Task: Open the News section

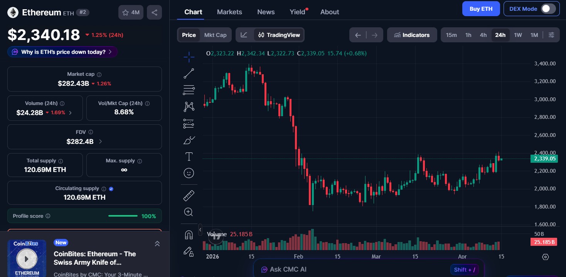Action: [266, 12]
